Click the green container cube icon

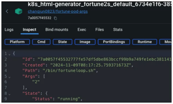[19, 11]
